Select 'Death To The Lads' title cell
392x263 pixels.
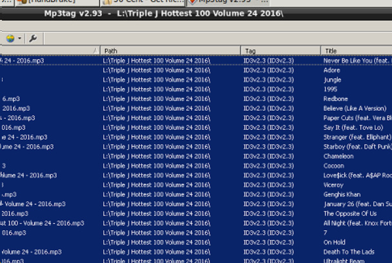[x=349, y=252]
